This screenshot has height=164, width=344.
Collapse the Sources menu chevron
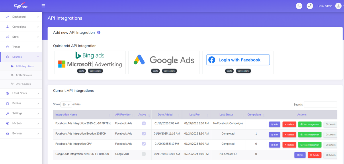tap(38, 57)
